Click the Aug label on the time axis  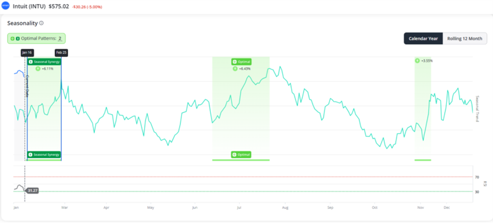285,207
